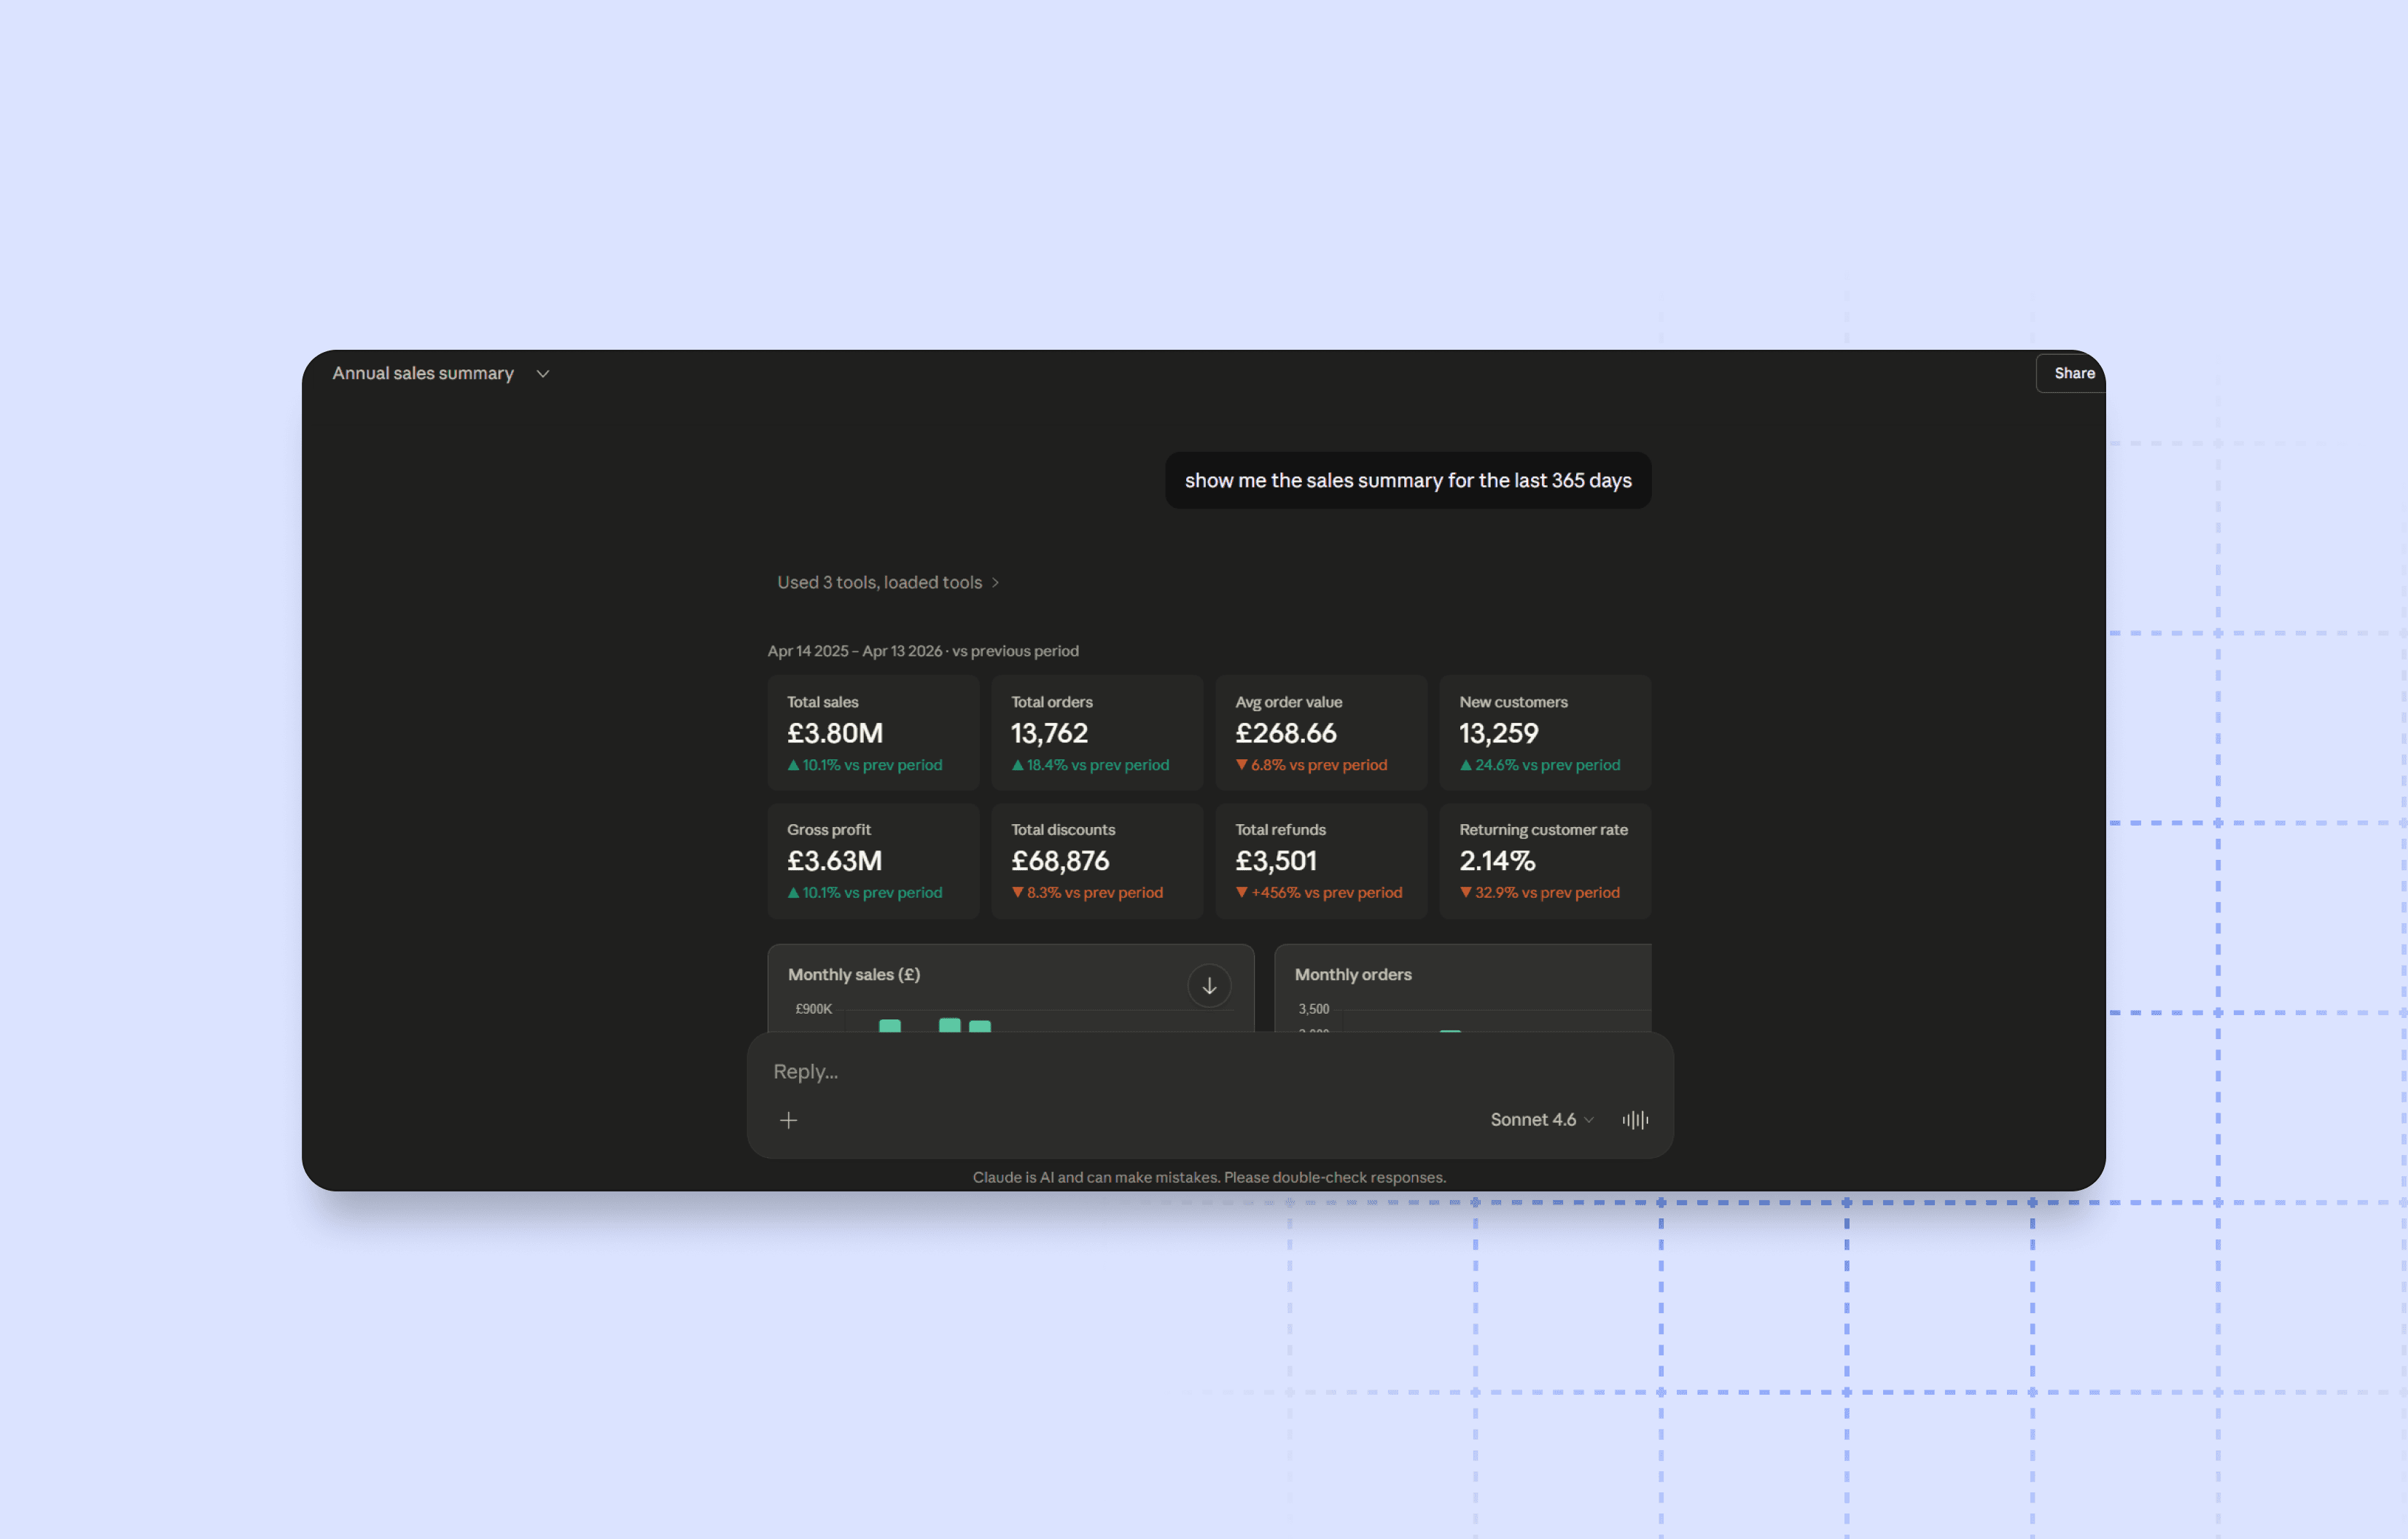Click the user message about last 365 days
Viewport: 2408px width, 1539px height.
tap(1407, 481)
